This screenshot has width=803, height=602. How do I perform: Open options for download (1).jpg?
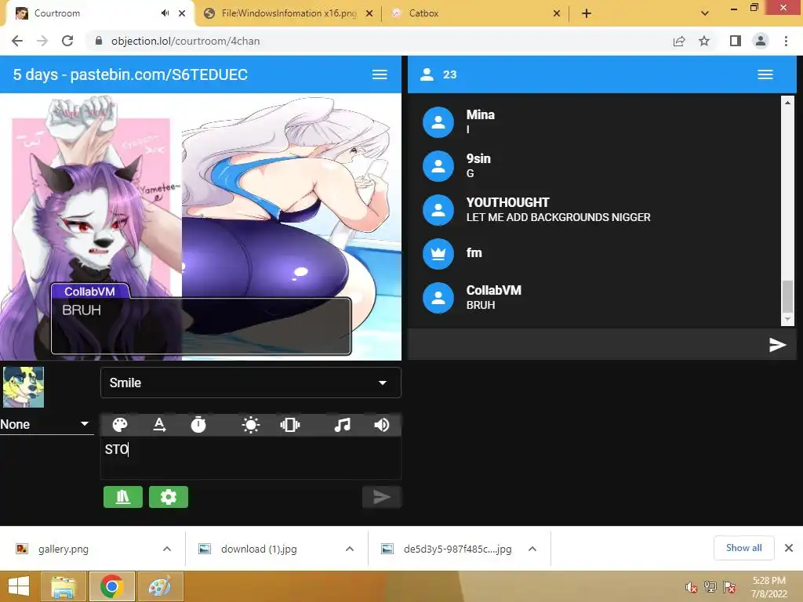point(350,549)
